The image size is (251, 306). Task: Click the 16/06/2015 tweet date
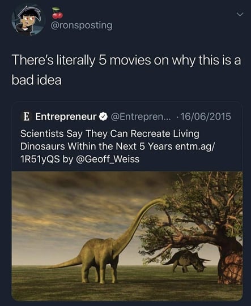[x=206, y=117]
